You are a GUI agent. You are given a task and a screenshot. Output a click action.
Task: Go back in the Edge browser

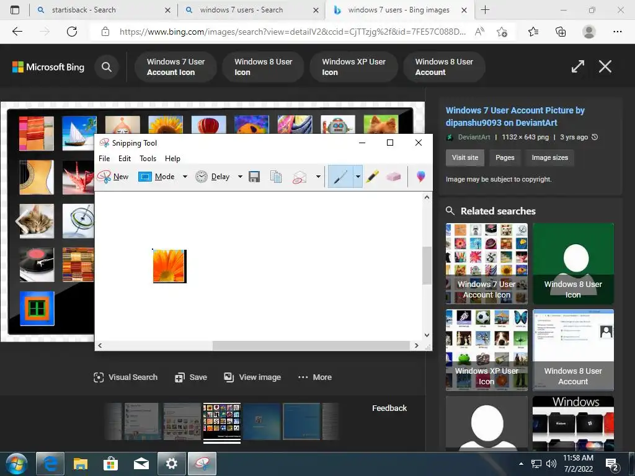[x=17, y=32]
